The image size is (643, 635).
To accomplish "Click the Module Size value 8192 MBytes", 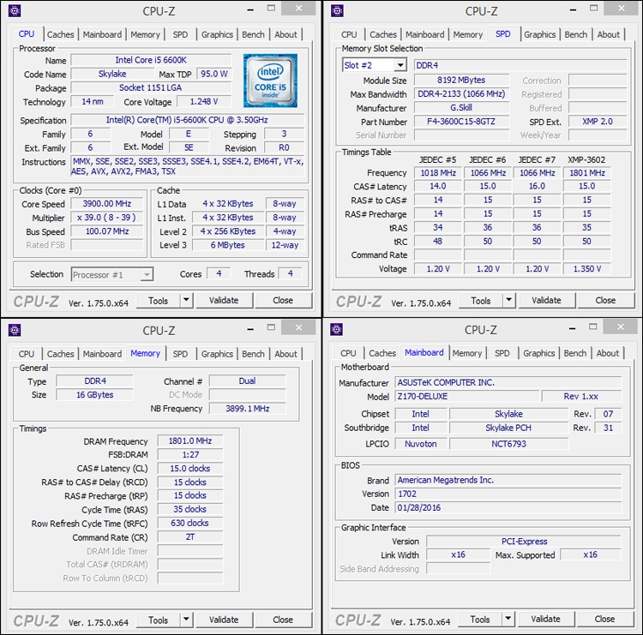I will (x=461, y=80).
